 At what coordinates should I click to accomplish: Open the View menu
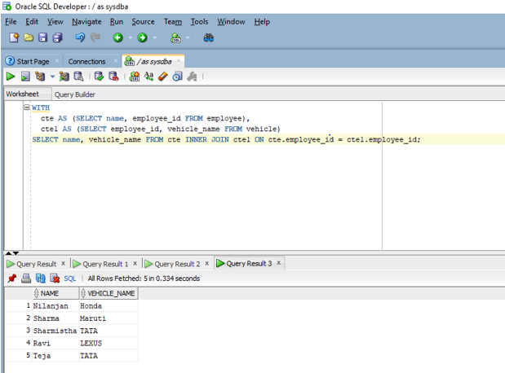pos(55,21)
